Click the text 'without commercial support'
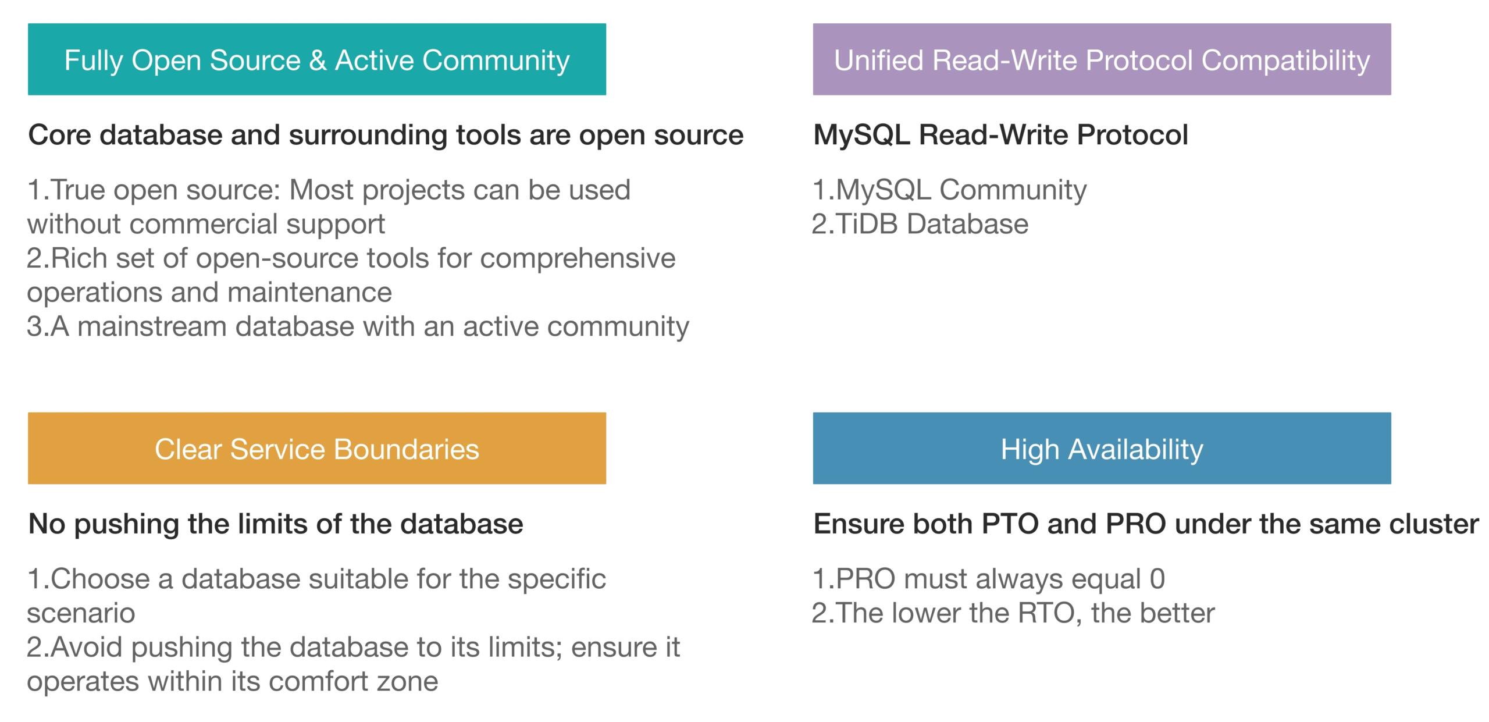Viewport: 1489px width, 722px height. tap(206, 224)
